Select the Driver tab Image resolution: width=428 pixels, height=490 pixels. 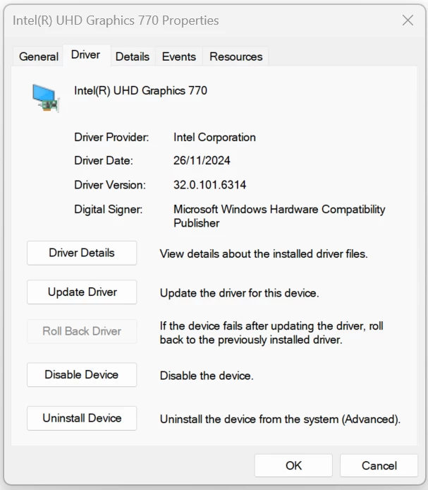coord(85,54)
